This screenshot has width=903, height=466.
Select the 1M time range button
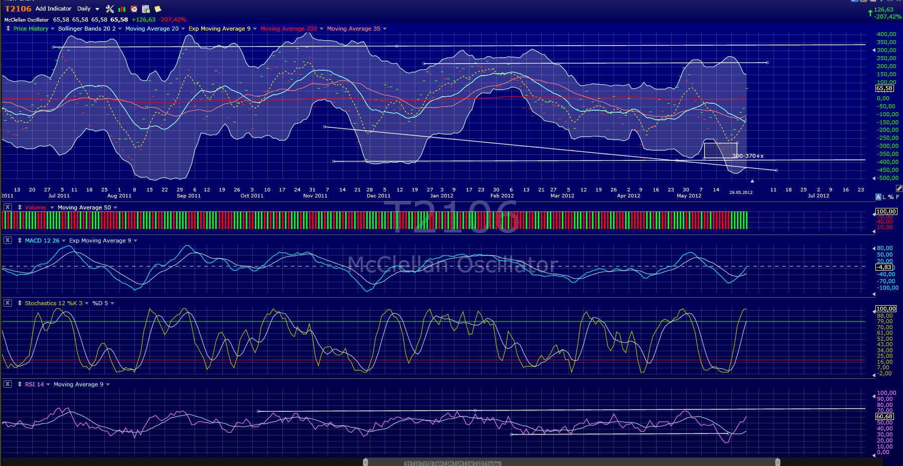pos(460,463)
